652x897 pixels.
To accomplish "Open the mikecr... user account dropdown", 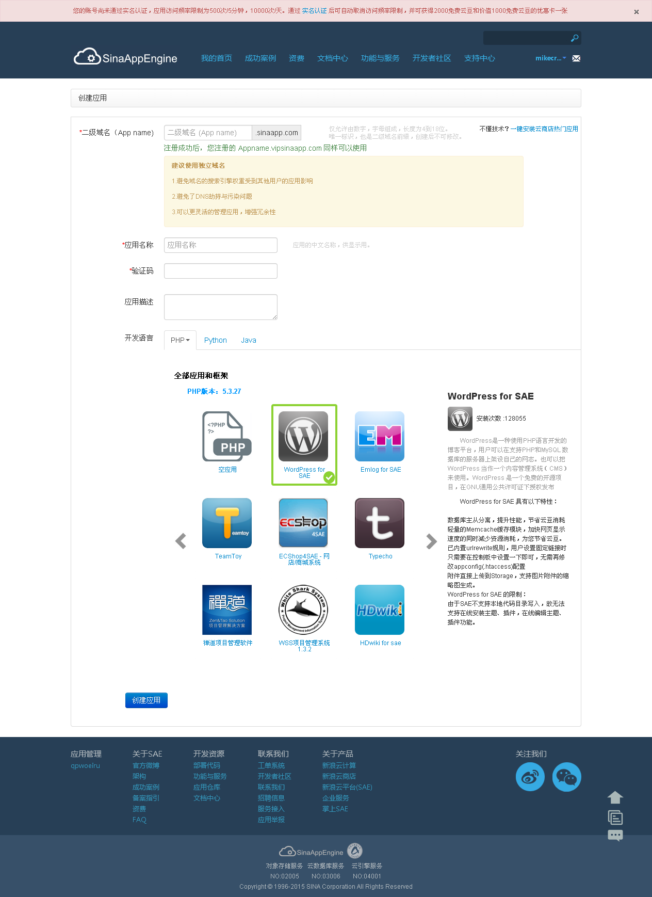I will (550, 58).
